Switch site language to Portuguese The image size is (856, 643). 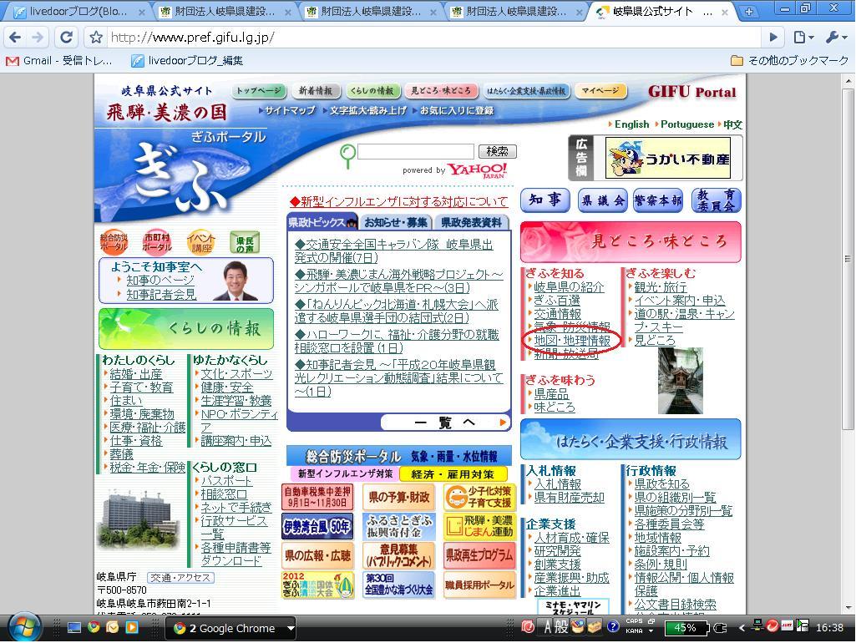[686, 124]
